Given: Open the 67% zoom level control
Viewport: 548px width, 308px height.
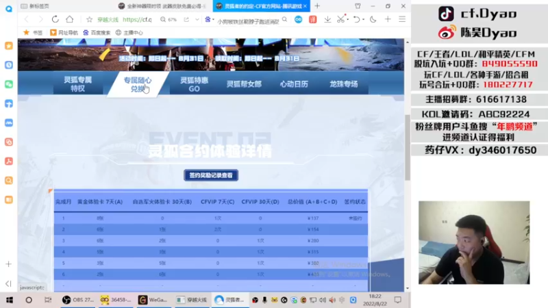Looking at the screenshot, I should (169, 20).
